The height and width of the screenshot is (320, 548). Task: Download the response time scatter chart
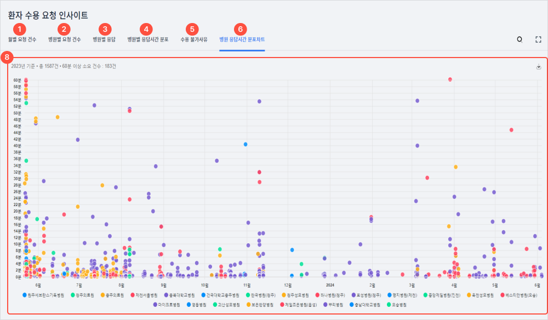[x=539, y=67]
